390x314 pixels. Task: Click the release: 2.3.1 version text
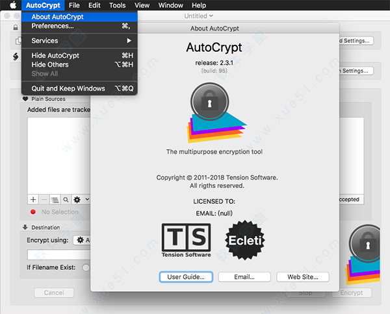tap(214, 63)
